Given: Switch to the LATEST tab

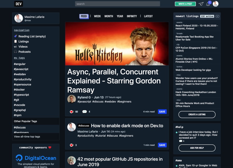Looking at the screenshot, I should click(x=148, y=16).
